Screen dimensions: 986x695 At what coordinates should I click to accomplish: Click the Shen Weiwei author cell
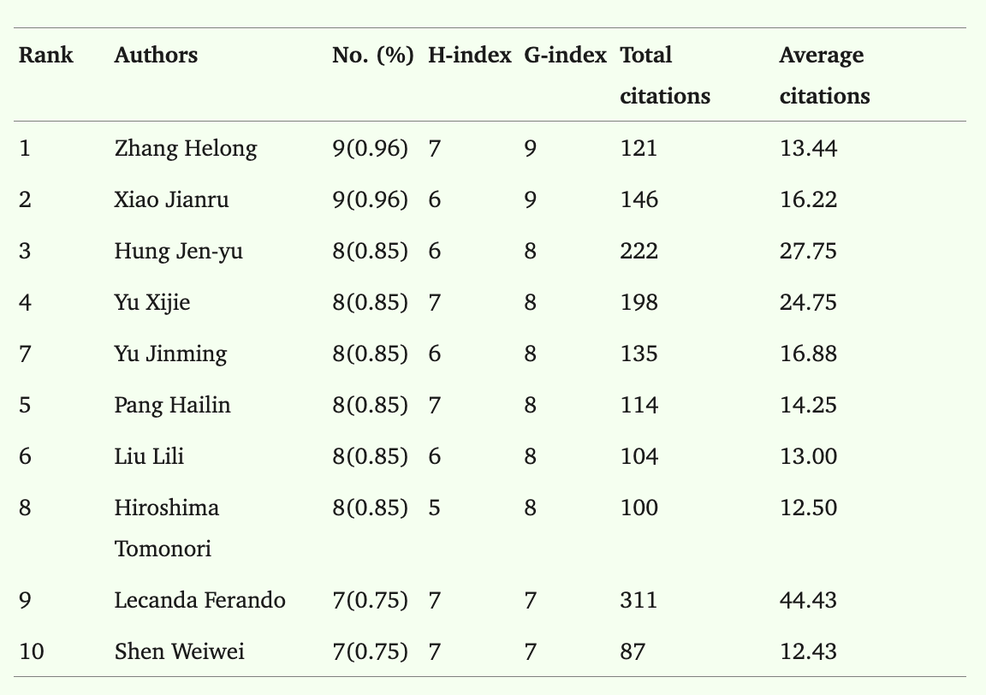(179, 651)
